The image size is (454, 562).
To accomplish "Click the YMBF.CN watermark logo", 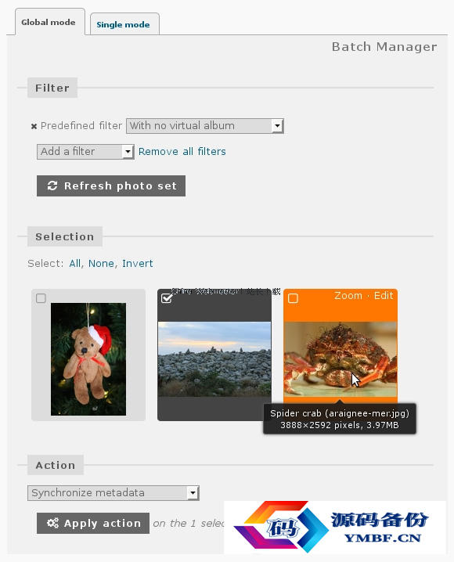I will coord(335,527).
